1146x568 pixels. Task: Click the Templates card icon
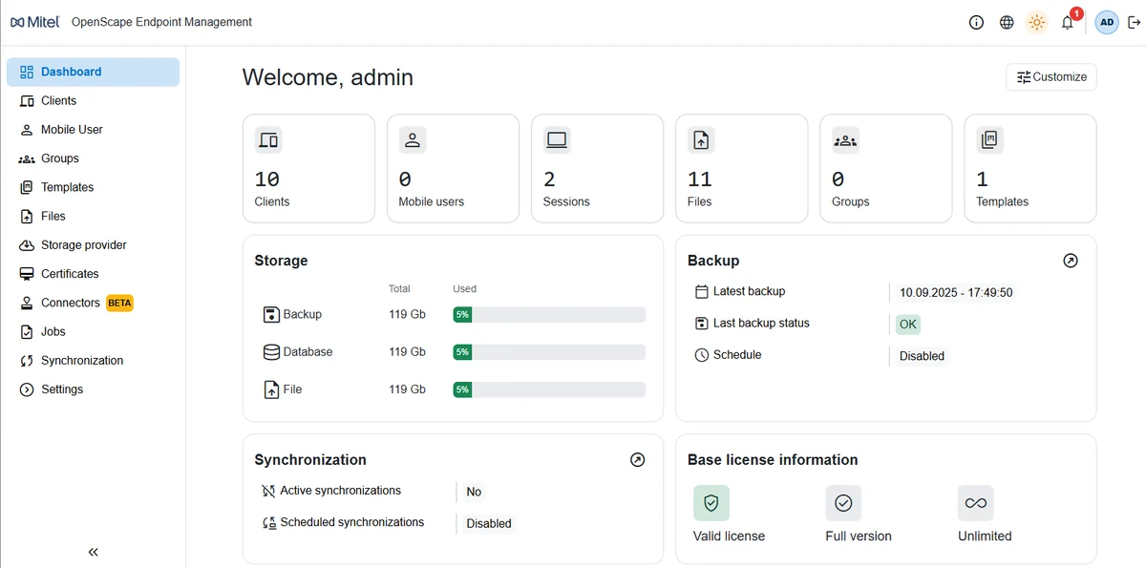(x=990, y=140)
